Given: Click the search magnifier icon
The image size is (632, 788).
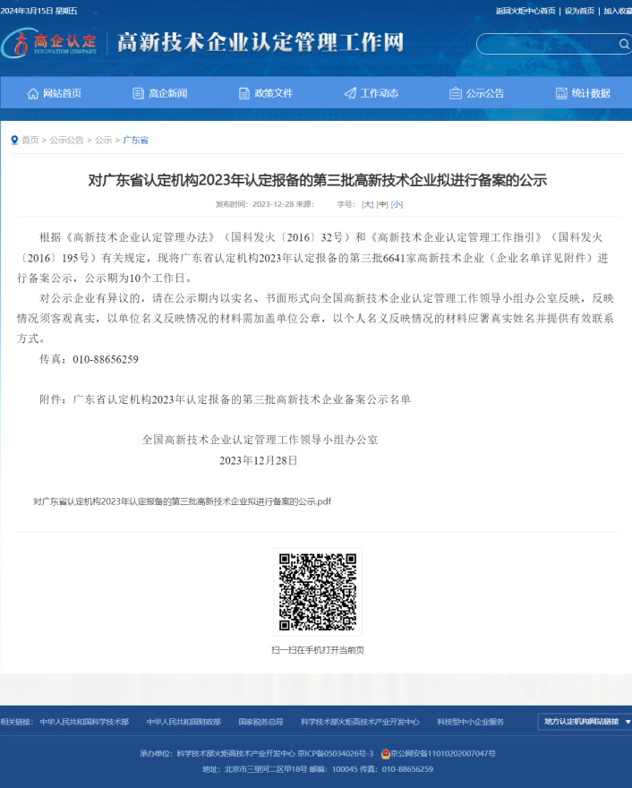Looking at the screenshot, I should coord(624,44).
